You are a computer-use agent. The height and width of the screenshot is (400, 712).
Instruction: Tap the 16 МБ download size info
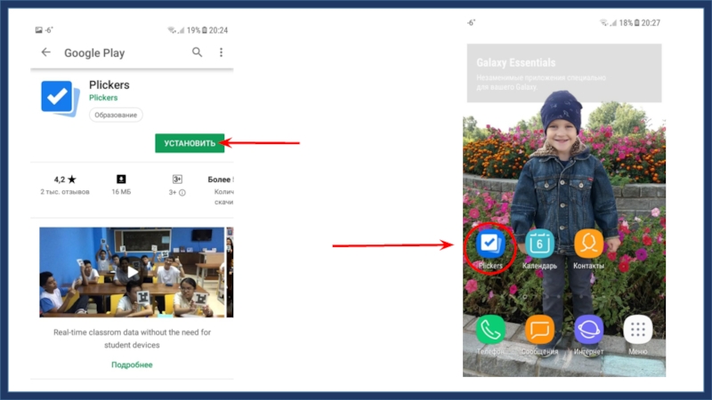121,184
